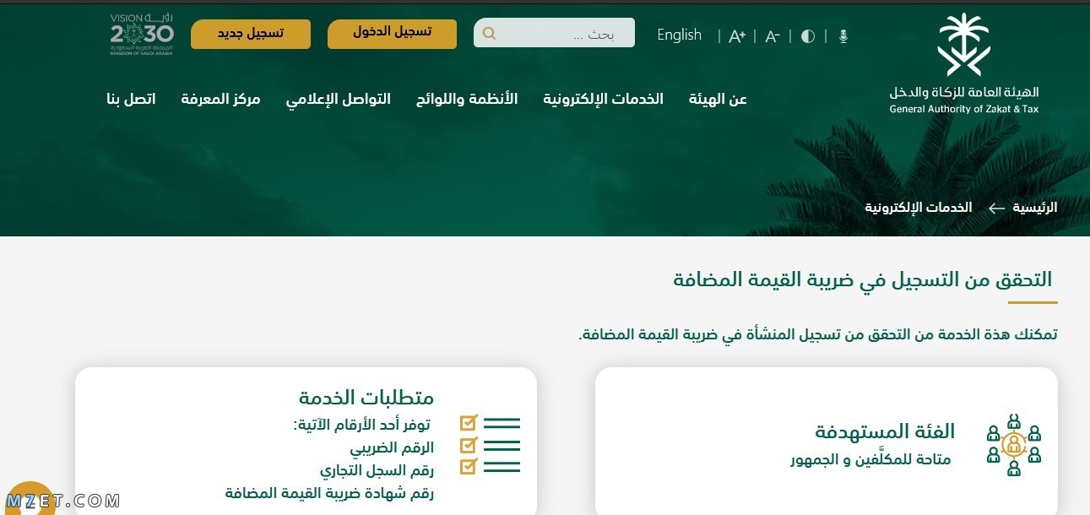Click the target group people icon
The image size is (1090, 515).
pos(1013,444)
